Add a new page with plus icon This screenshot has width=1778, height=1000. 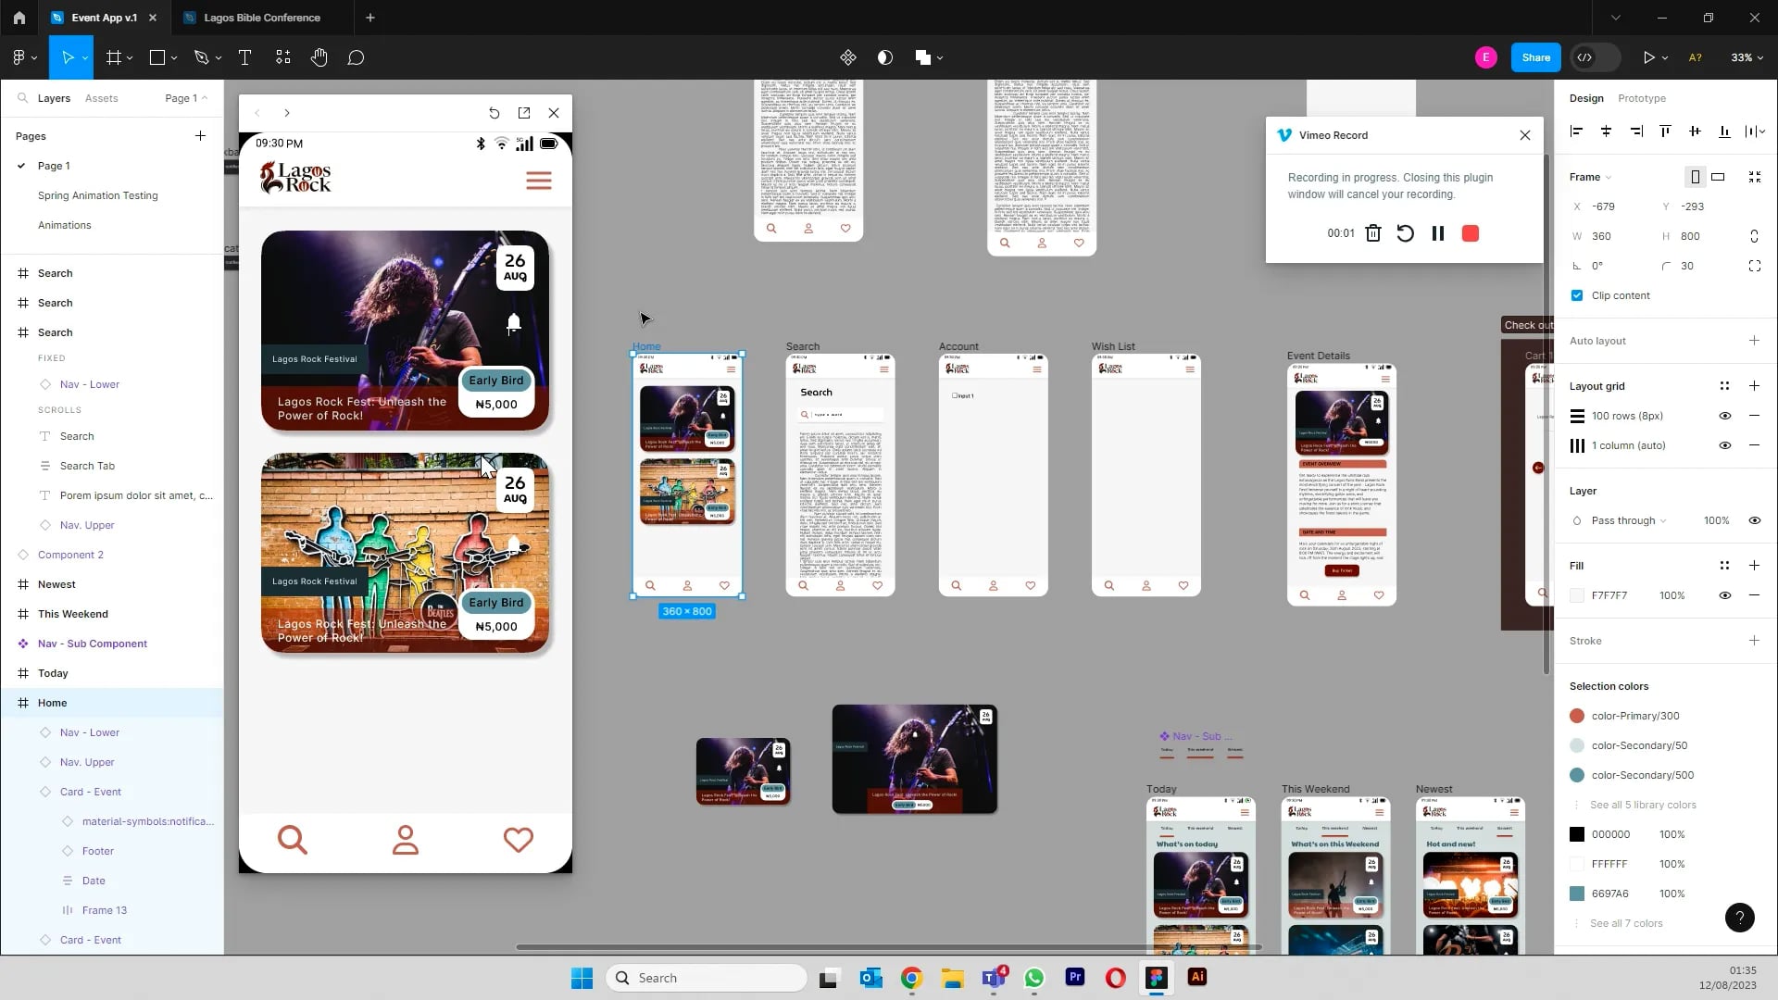click(200, 135)
